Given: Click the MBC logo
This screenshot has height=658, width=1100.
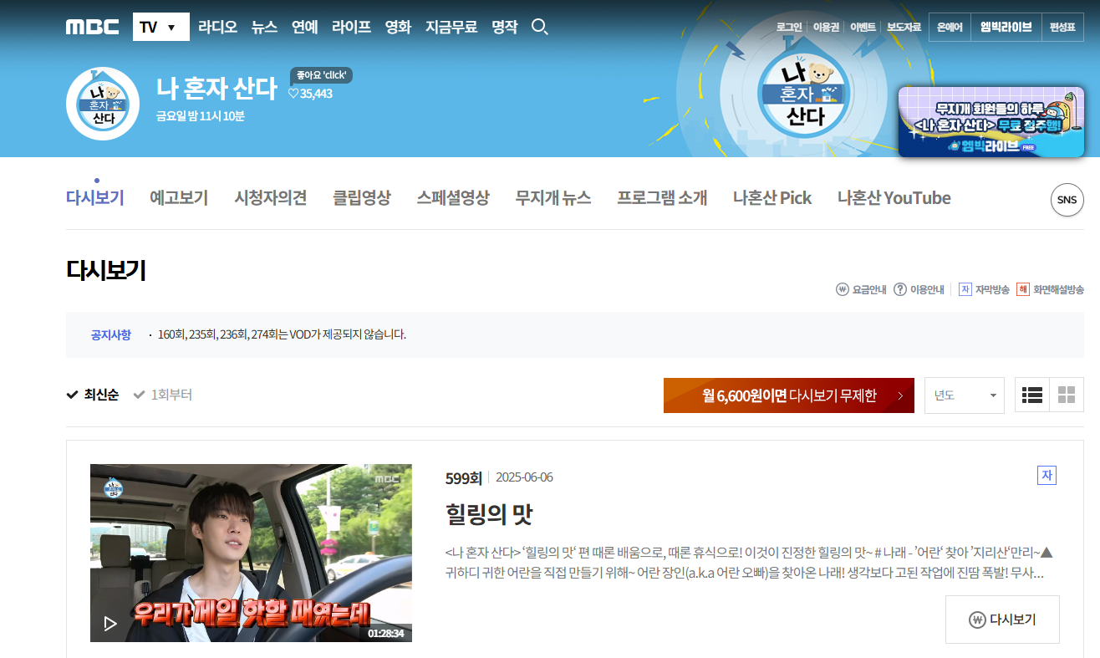Looking at the screenshot, I should [92, 26].
